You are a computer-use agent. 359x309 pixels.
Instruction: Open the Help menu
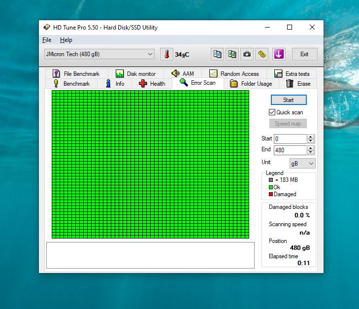[x=66, y=40]
